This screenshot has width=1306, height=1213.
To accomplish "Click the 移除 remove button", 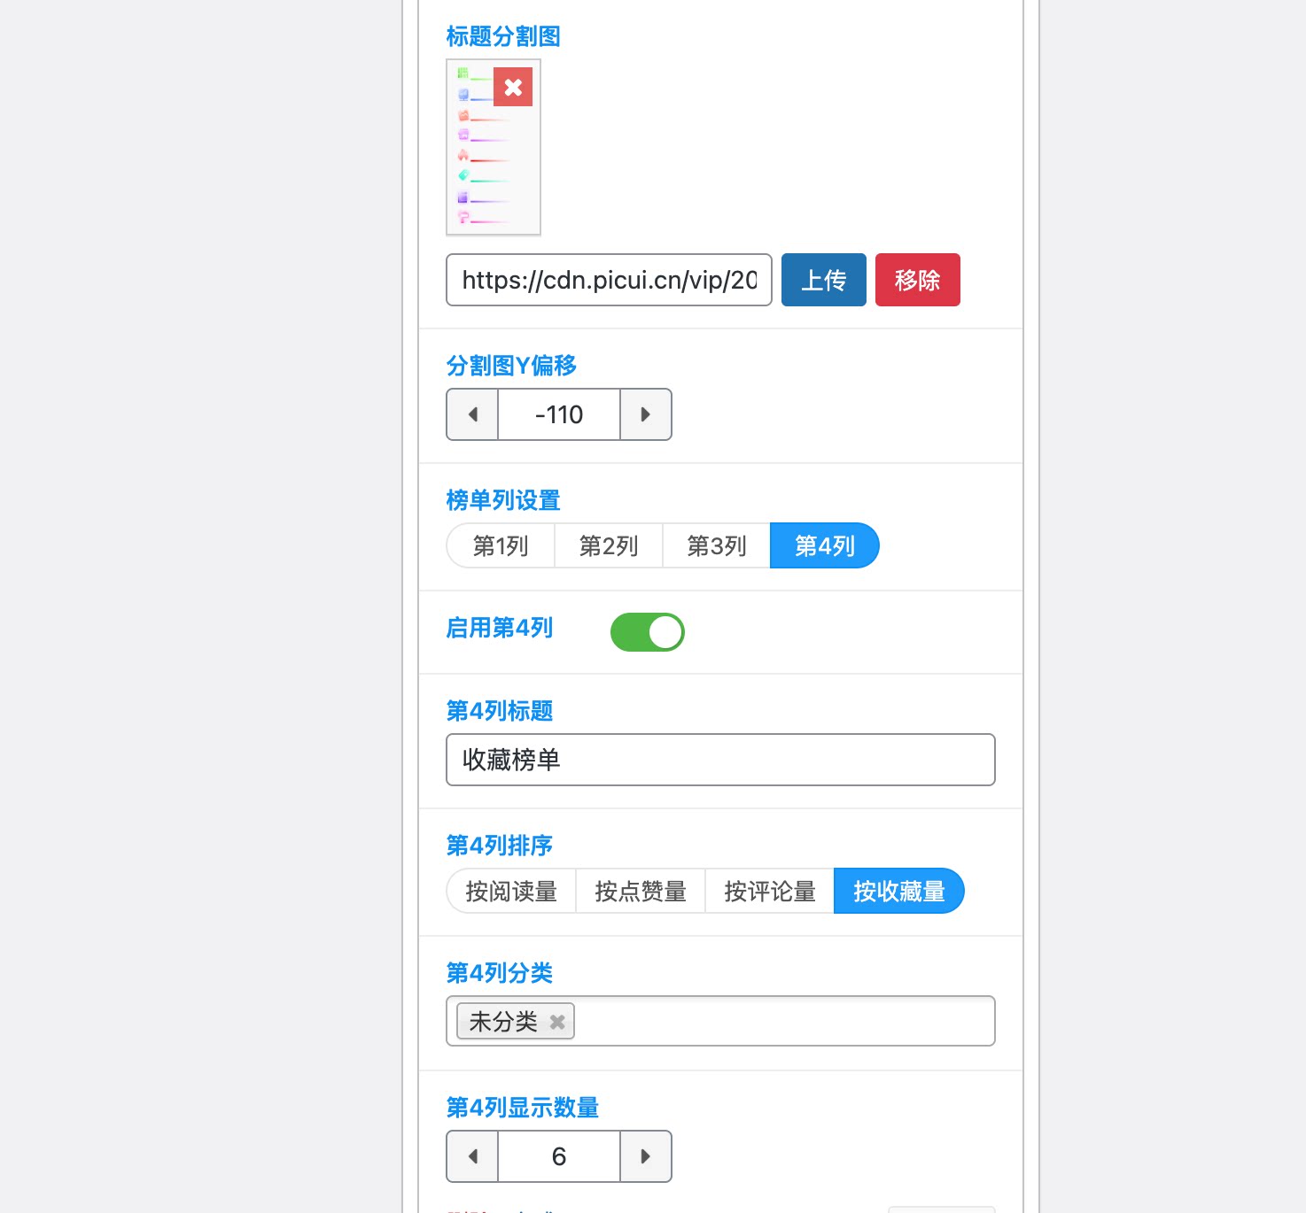I will point(917,280).
